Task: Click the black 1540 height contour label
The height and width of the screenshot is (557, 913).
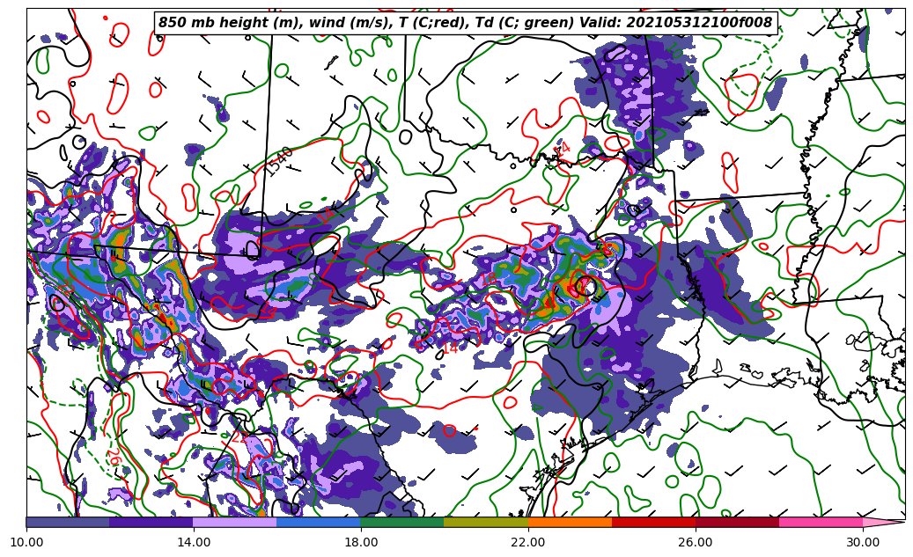Action: [280, 161]
